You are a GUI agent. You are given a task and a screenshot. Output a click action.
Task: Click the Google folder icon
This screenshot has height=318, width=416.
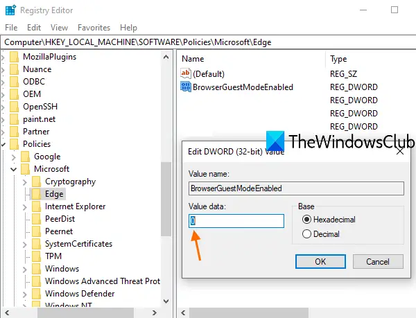tap(26, 157)
